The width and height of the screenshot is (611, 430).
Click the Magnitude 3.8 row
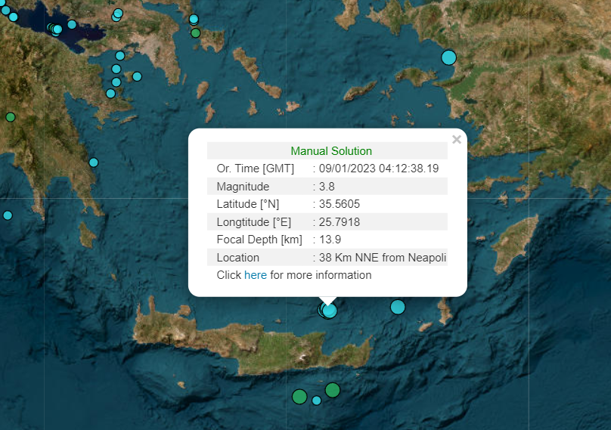pyautogui.click(x=327, y=187)
